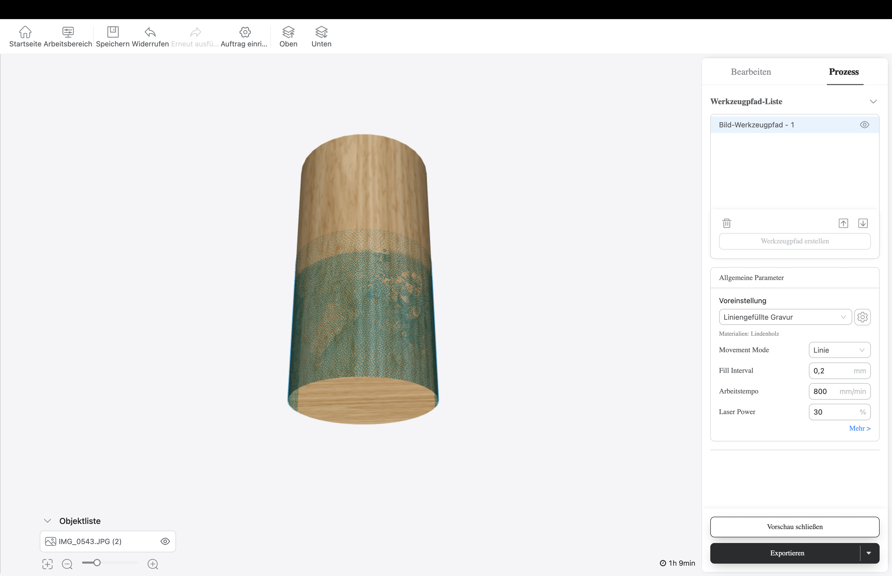The width and height of the screenshot is (892, 576).
Task: Hide the IMG_0543.JPG (2) object
Action: click(165, 541)
